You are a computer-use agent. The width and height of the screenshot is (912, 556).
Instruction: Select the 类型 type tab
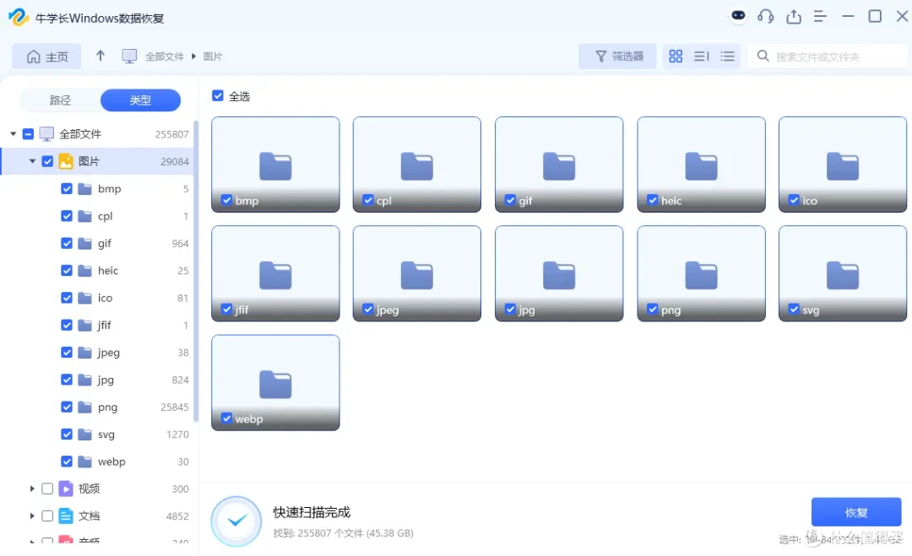pyautogui.click(x=140, y=100)
